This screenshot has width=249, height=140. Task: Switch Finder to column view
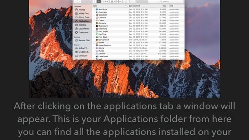(102, 2)
